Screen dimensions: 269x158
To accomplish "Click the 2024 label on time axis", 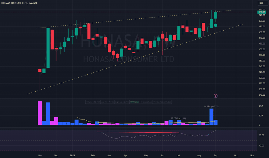I will (x=72, y=155).
